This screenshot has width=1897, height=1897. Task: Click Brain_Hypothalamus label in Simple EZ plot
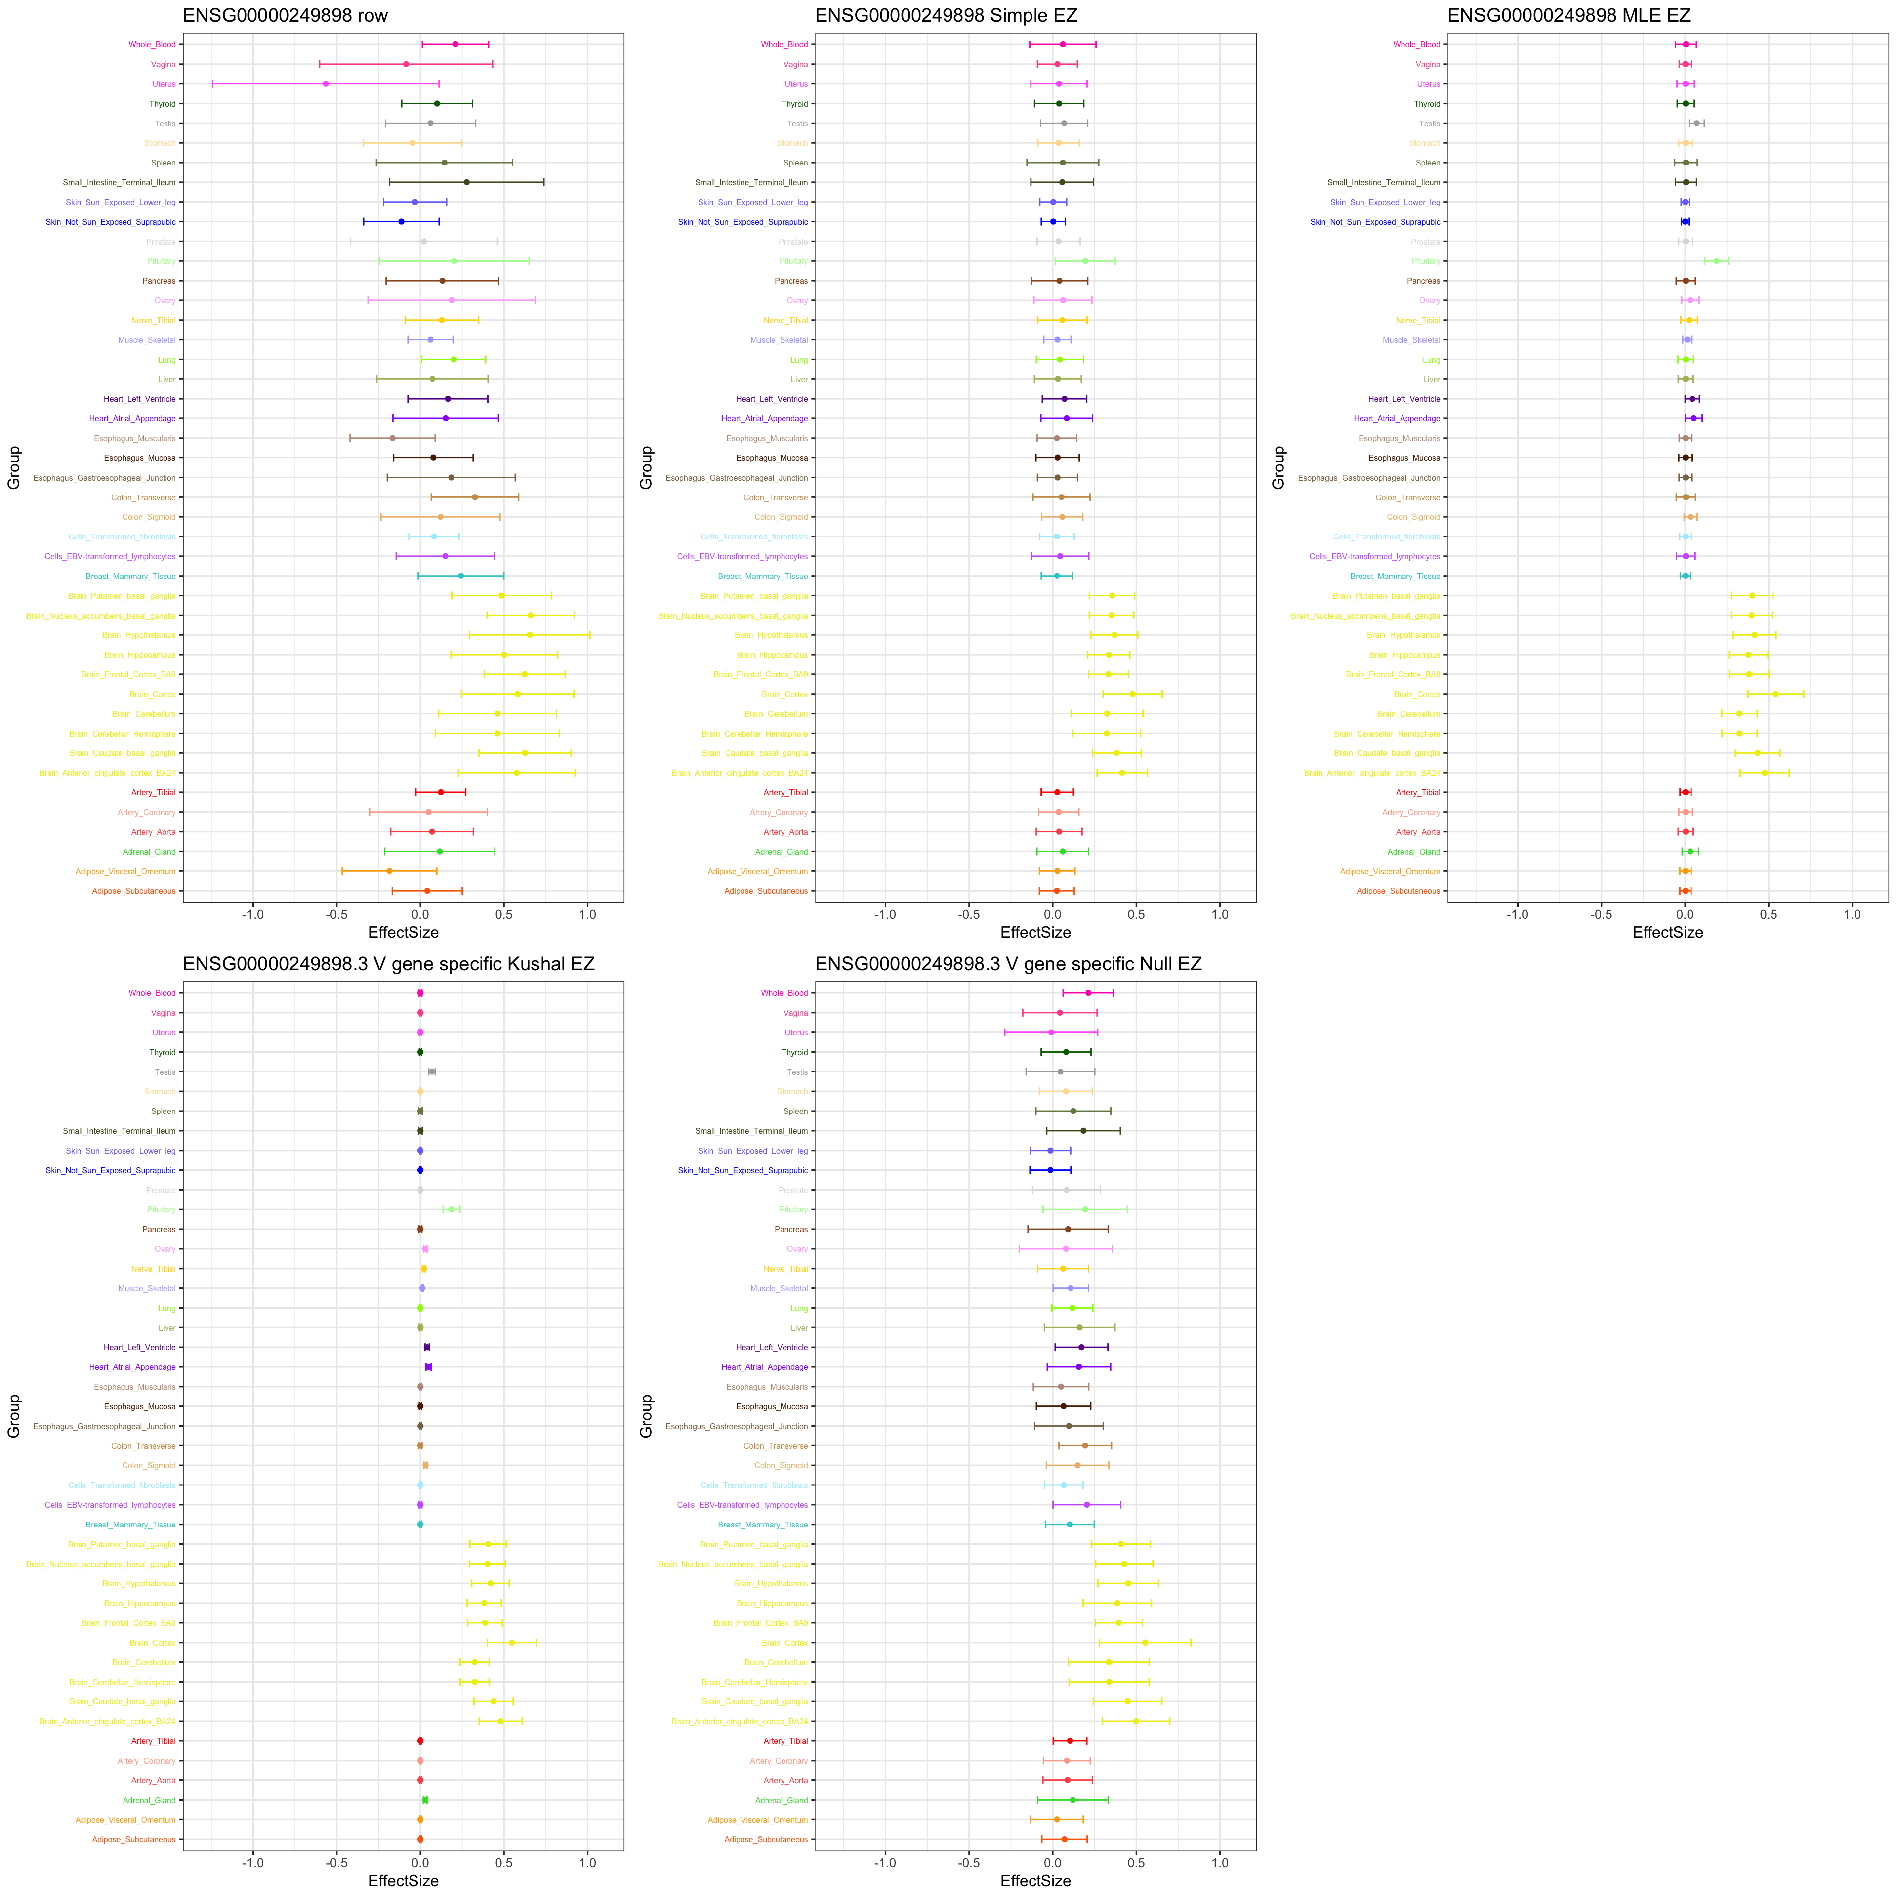point(771,635)
